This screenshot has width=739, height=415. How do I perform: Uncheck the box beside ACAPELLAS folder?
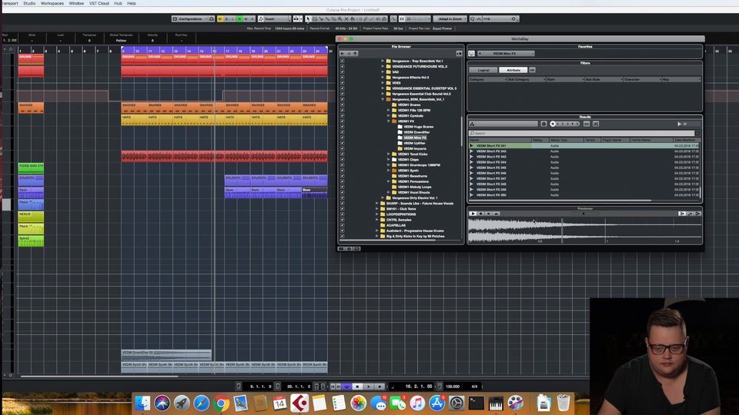click(x=342, y=225)
